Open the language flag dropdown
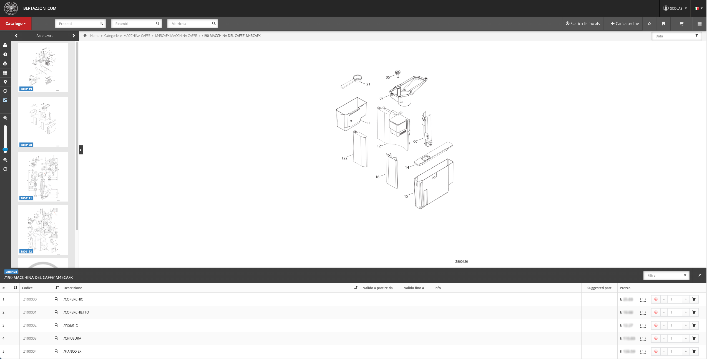The image size is (707, 359). click(x=698, y=8)
